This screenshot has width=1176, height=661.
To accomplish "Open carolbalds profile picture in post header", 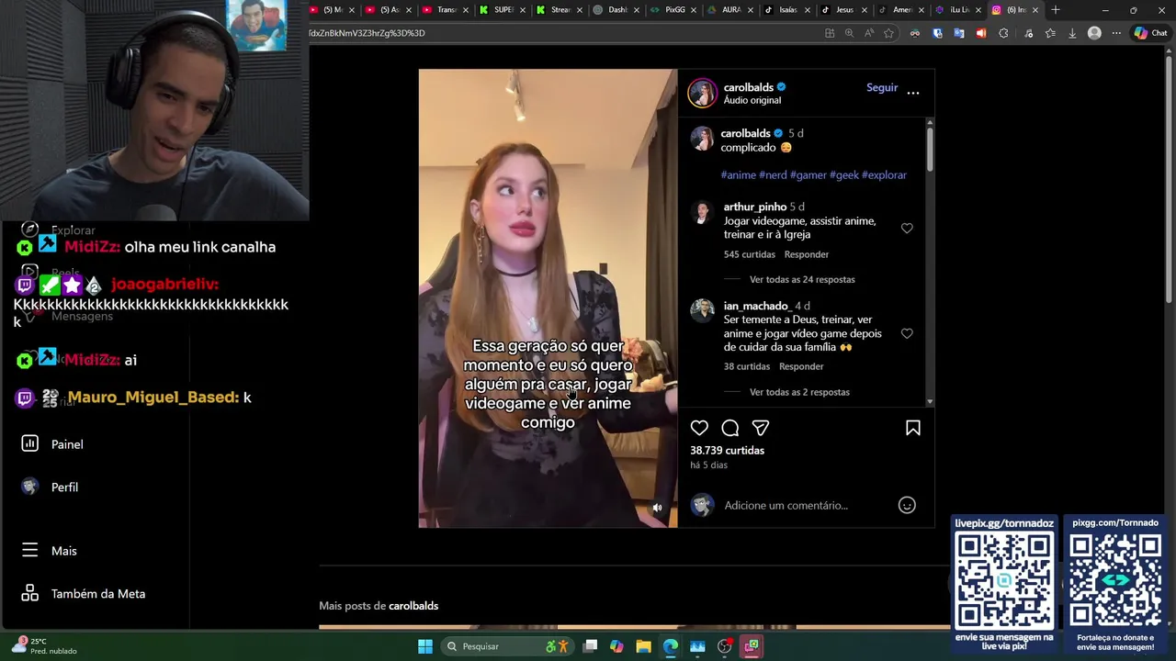I will click(703, 93).
